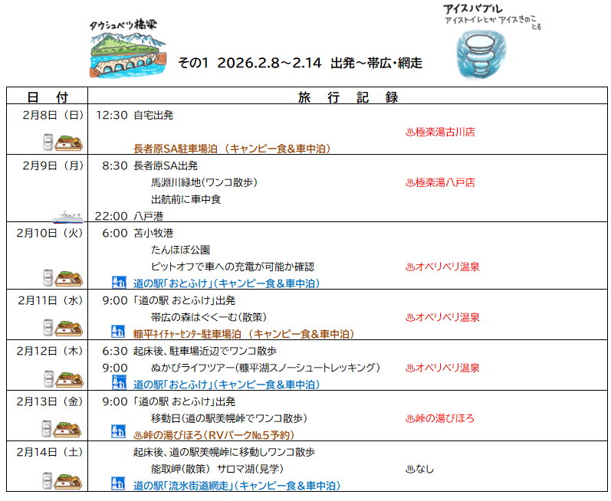611x501 pixels.
Task: Select the 旅行記録 column header cell
Action: (x=347, y=97)
